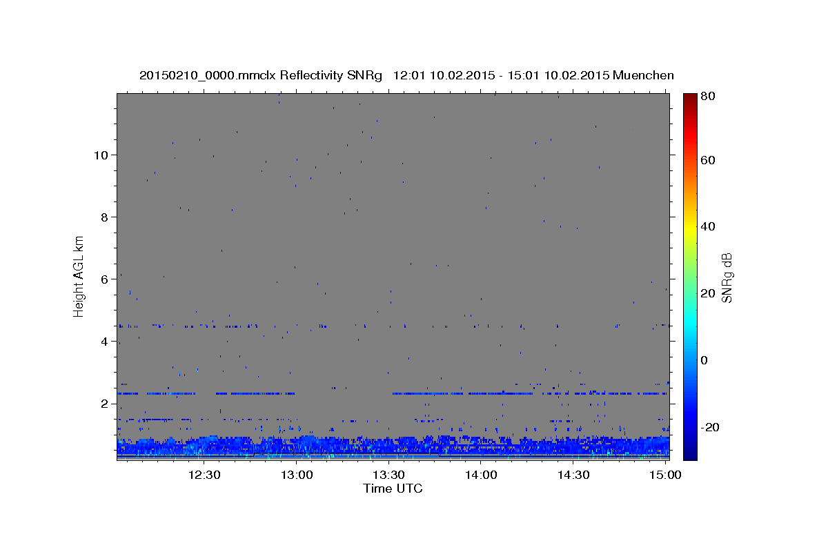Viewport: 828px width, 552px height.
Task: Click height axis label '6'
Action: pyautogui.click(x=104, y=279)
